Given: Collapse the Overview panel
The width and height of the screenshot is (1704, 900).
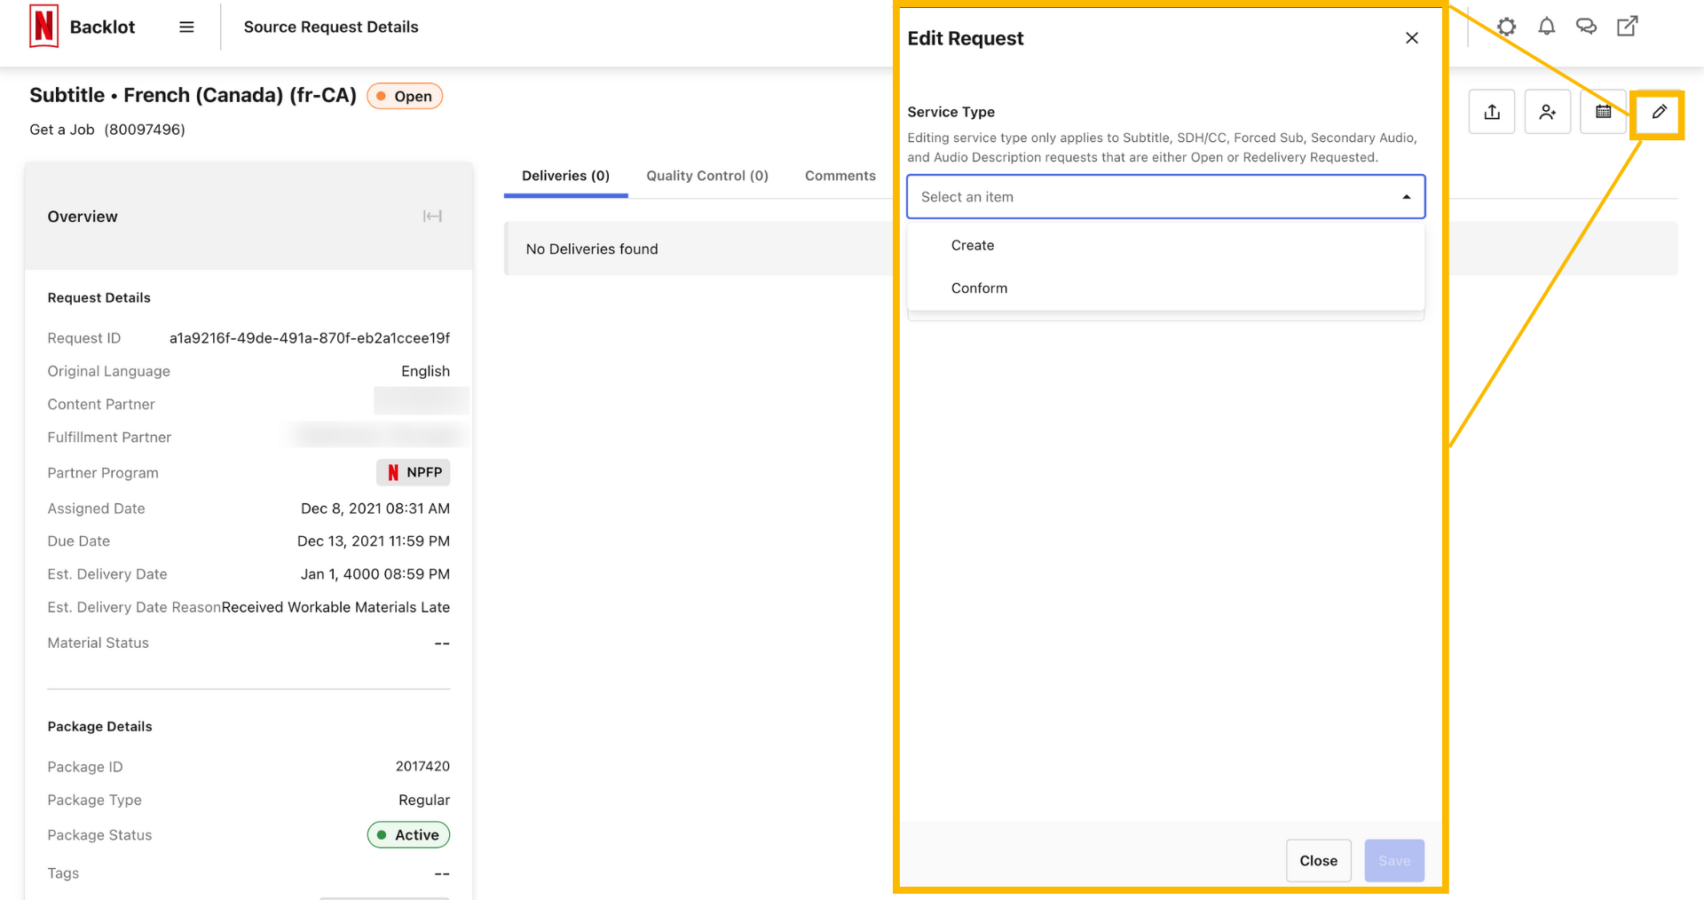Looking at the screenshot, I should [x=432, y=217].
